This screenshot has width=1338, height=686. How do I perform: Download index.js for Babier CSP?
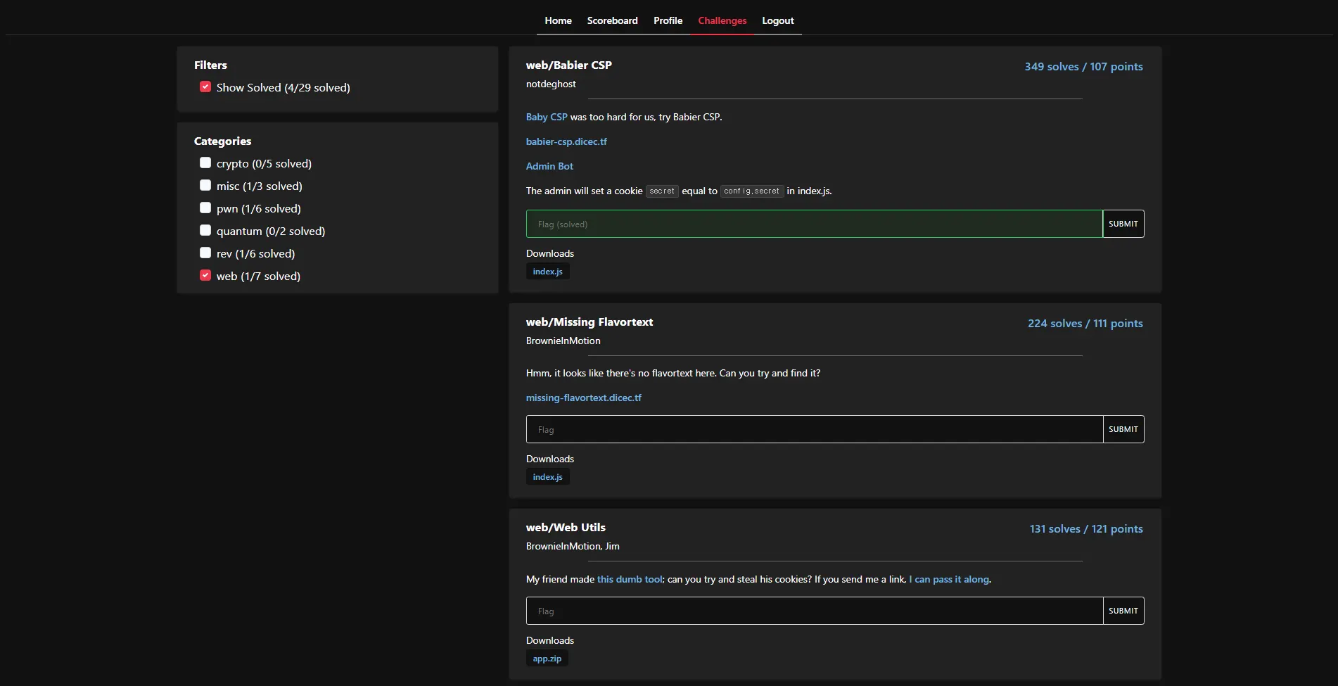[x=547, y=272]
